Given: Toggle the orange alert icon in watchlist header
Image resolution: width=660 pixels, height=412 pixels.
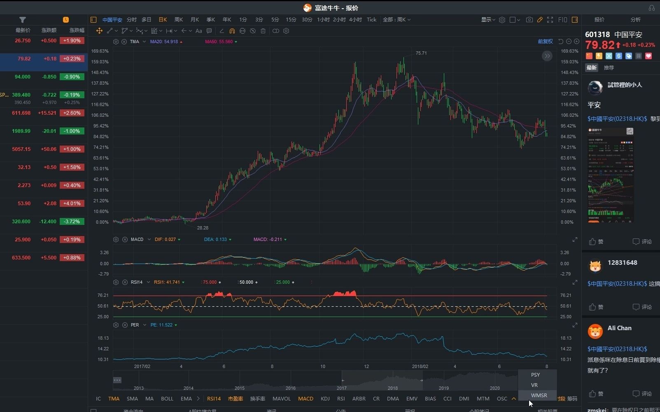Looking at the screenshot, I should (x=66, y=19).
